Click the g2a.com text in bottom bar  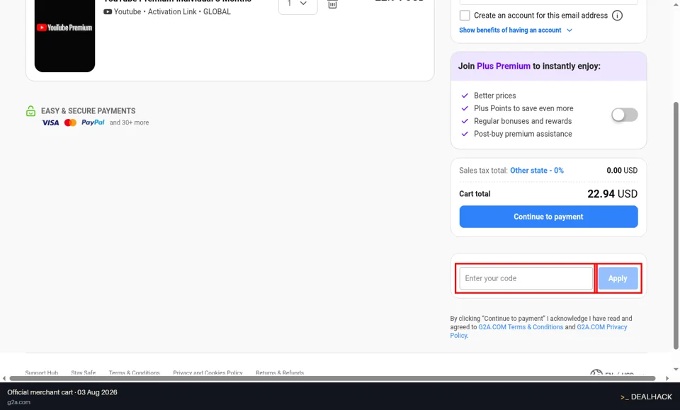[18, 402]
